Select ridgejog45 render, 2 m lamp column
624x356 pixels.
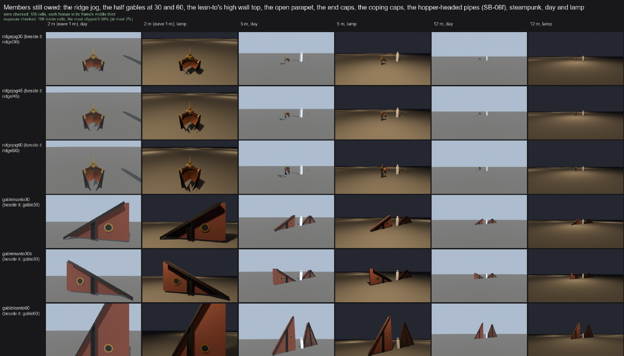190,113
